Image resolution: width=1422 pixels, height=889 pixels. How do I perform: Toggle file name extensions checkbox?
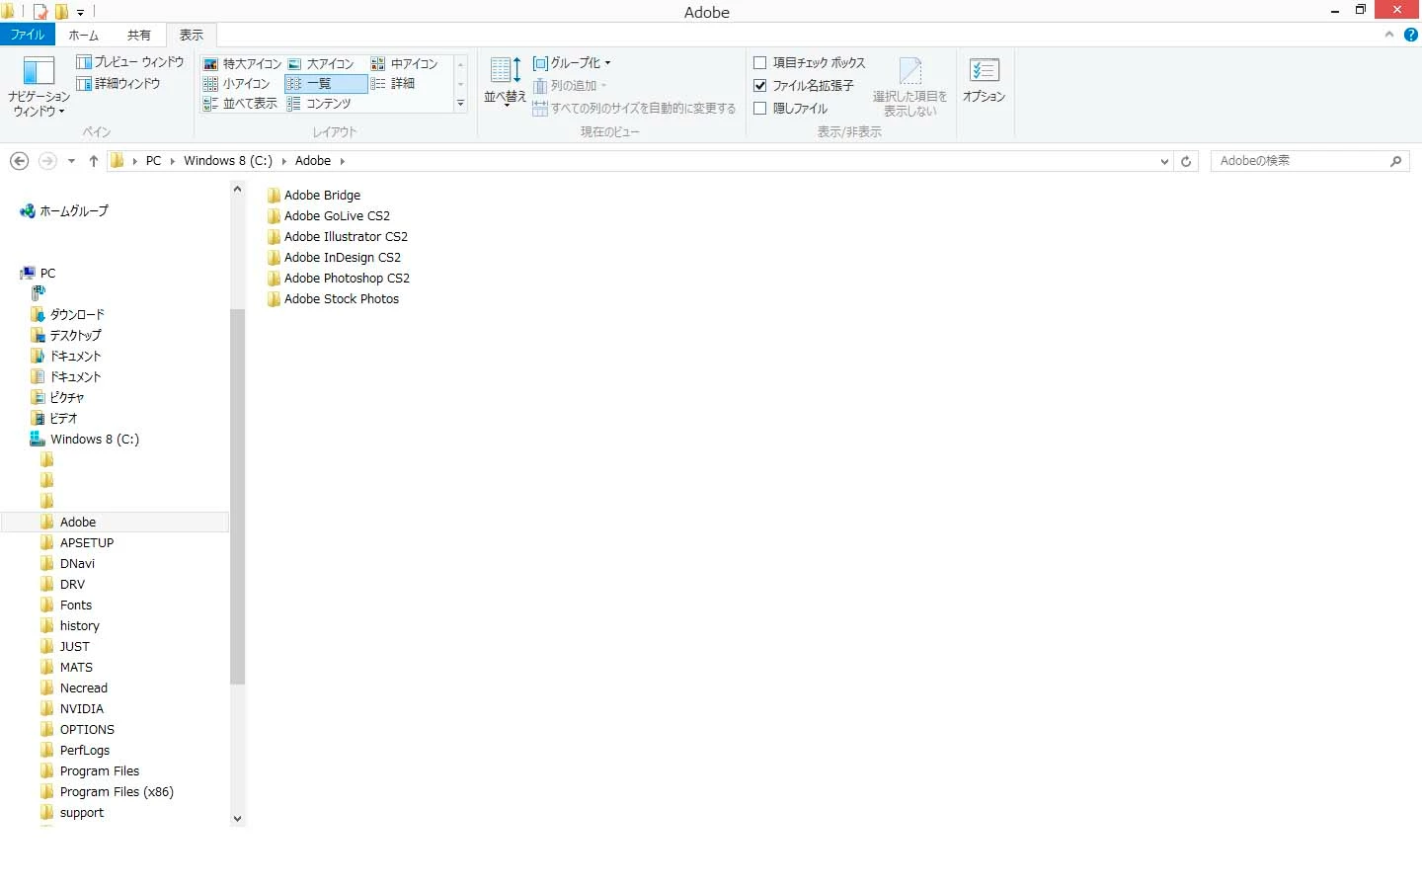760,86
